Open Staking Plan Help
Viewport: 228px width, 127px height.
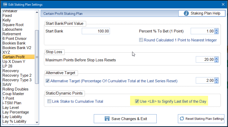click(x=202, y=13)
